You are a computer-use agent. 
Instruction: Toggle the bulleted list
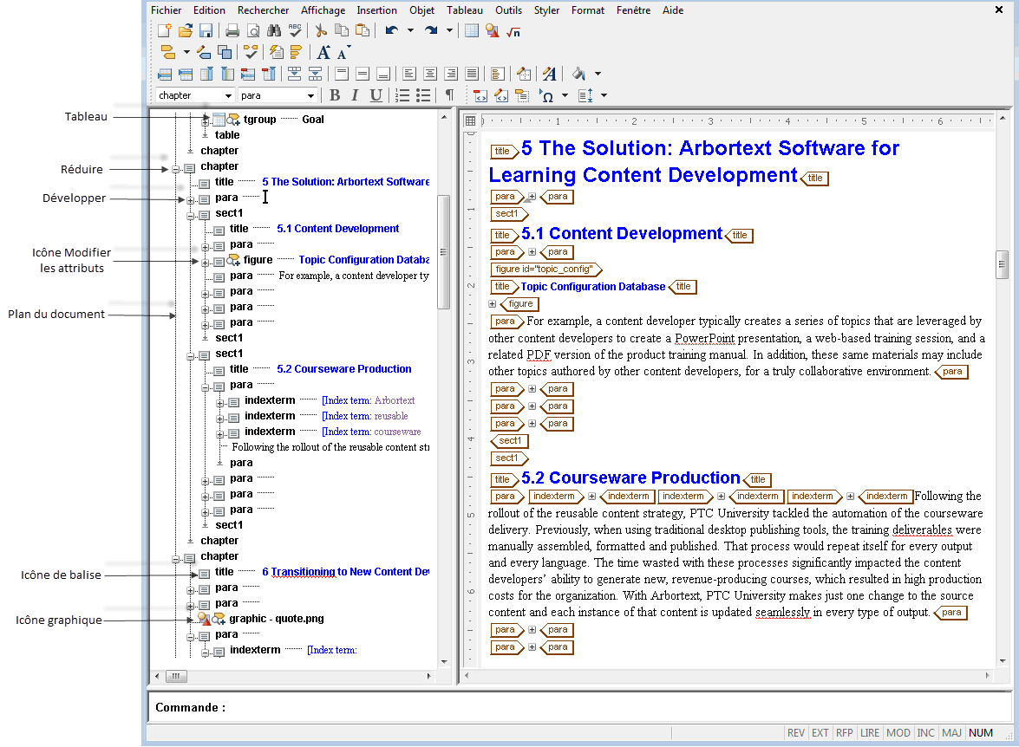click(x=424, y=95)
